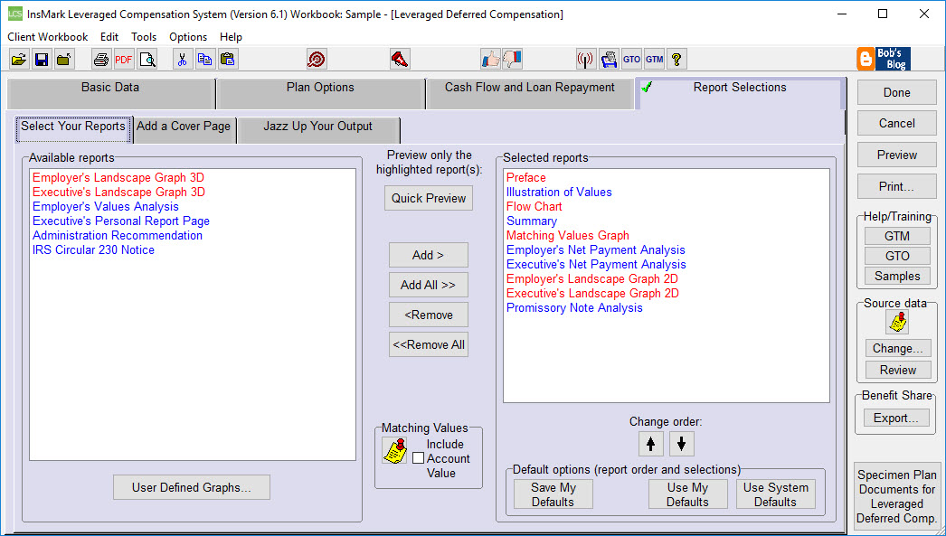Screen dimensions: 946x536
Task: Select Flow Chart in Selected reports list
Action: (x=534, y=206)
